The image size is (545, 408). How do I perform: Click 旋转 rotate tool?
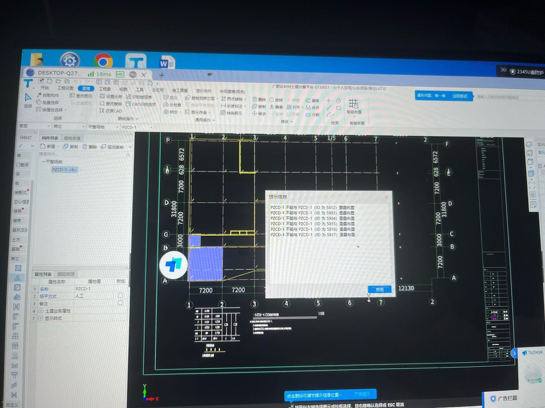coord(276,100)
